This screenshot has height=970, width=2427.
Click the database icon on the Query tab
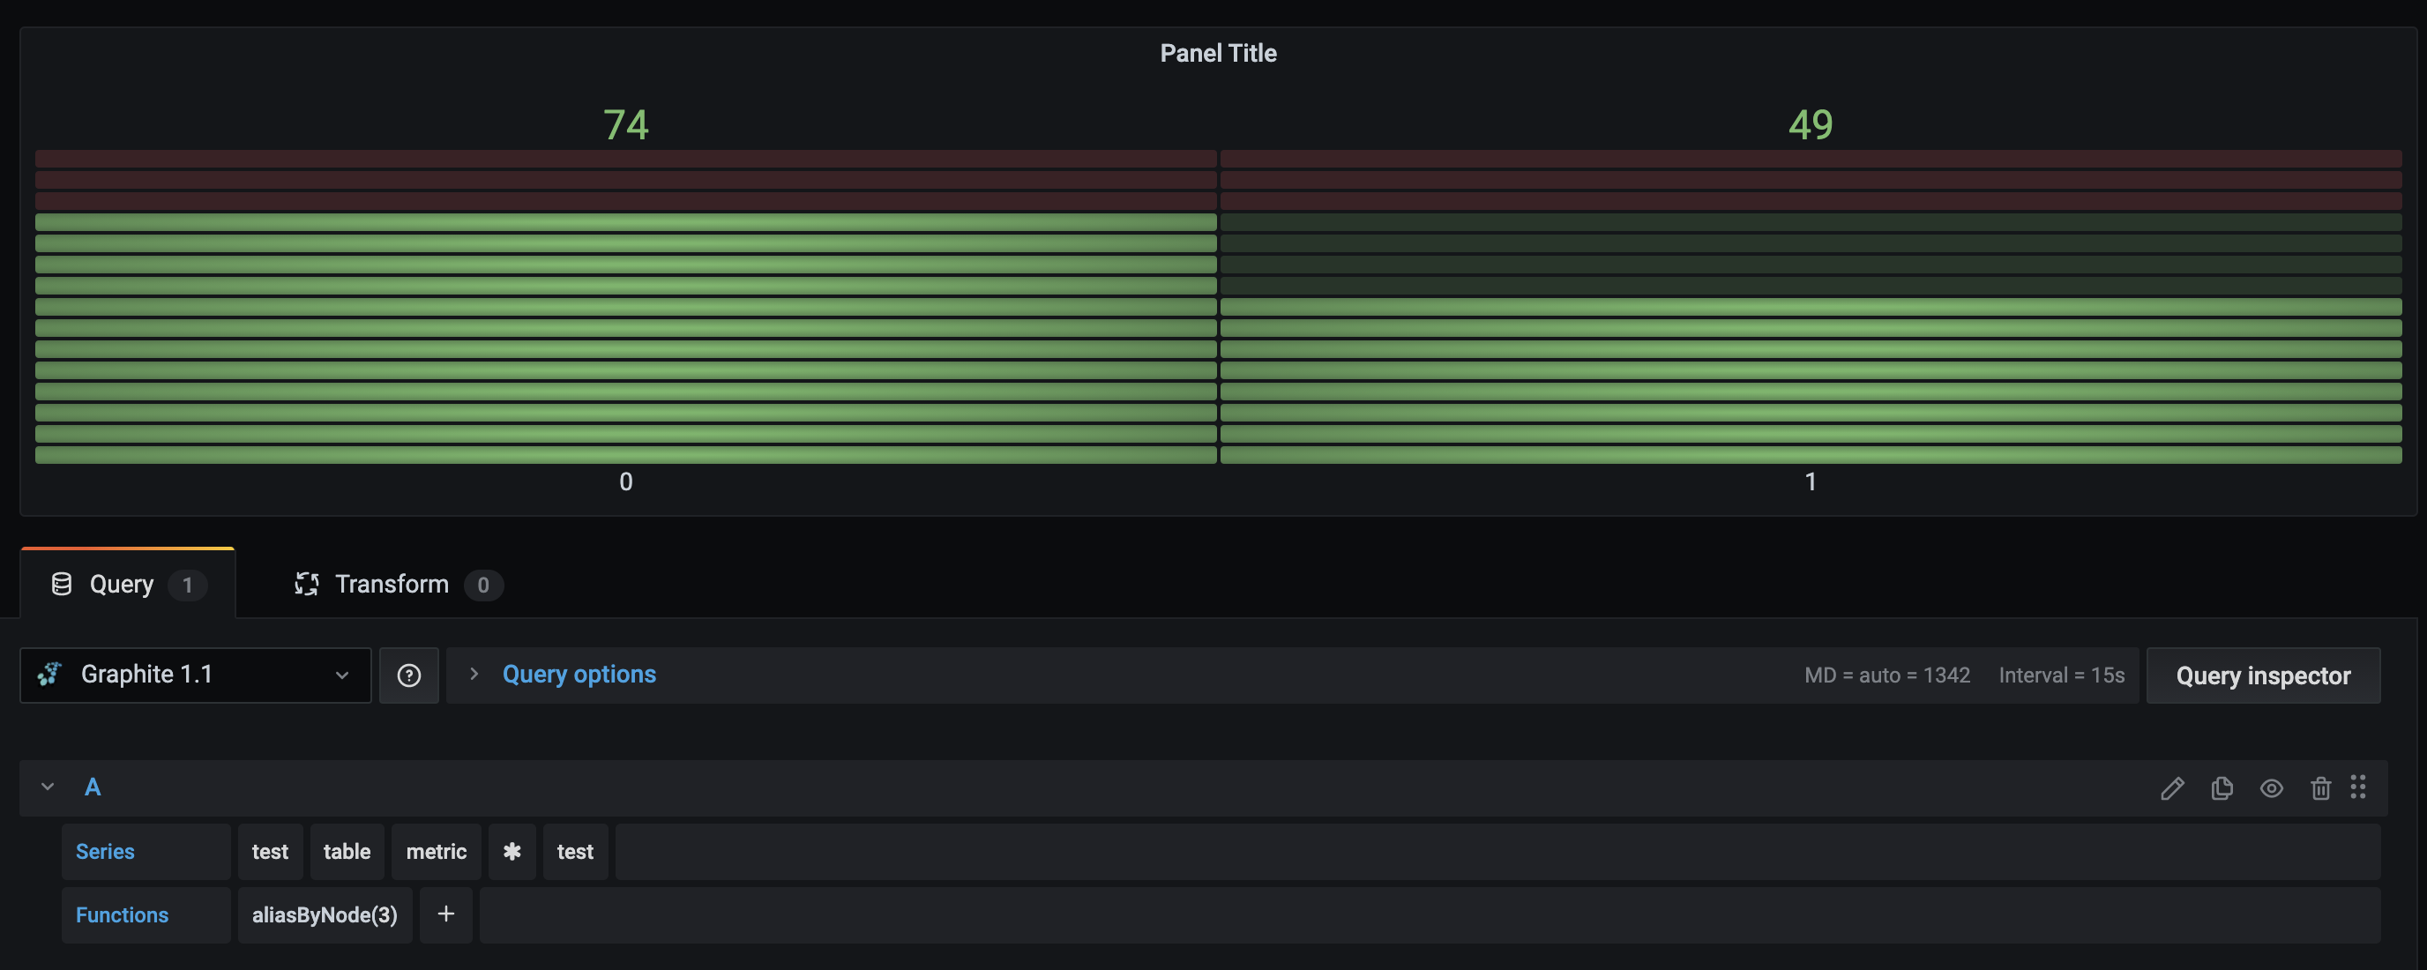pyautogui.click(x=60, y=584)
